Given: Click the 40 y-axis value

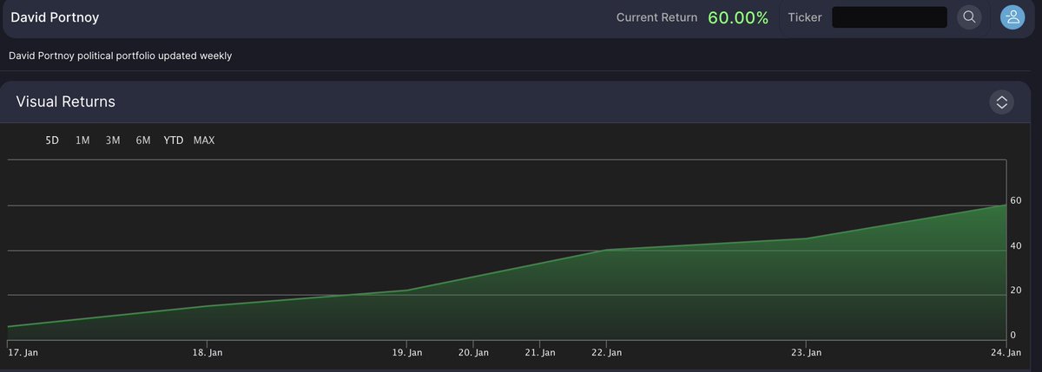Looking at the screenshot, I should click(1015, 245).
